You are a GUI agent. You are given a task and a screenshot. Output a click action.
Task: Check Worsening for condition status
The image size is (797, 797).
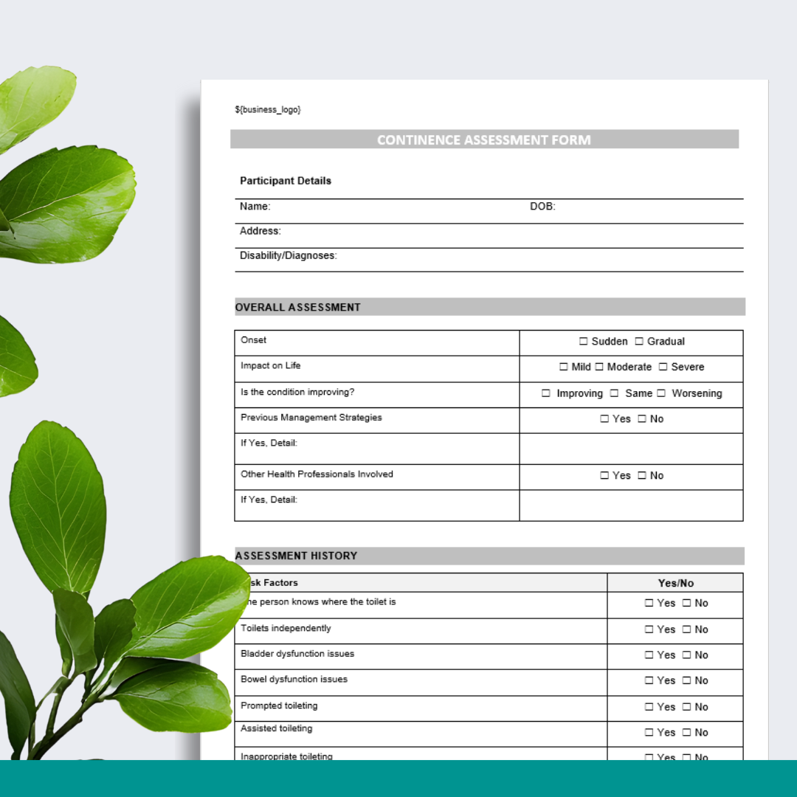[660, 393]
